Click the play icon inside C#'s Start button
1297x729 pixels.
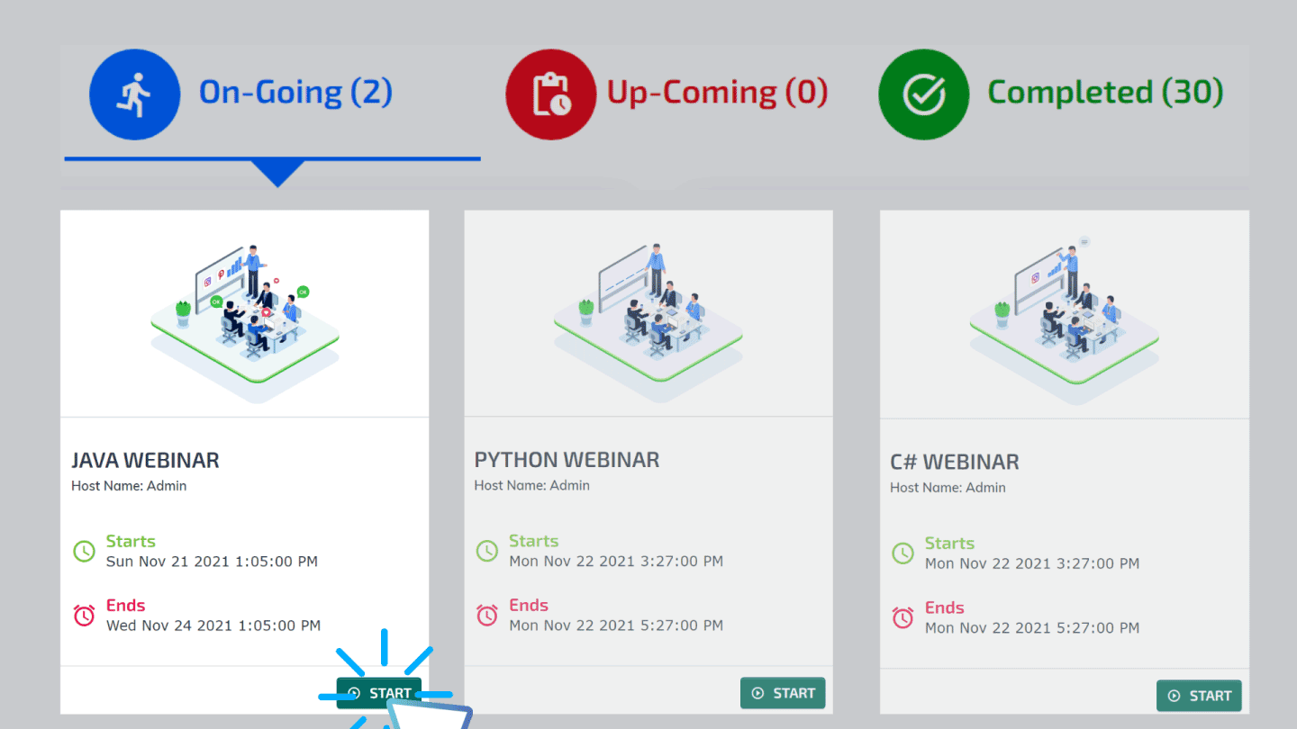point(1175,696)
